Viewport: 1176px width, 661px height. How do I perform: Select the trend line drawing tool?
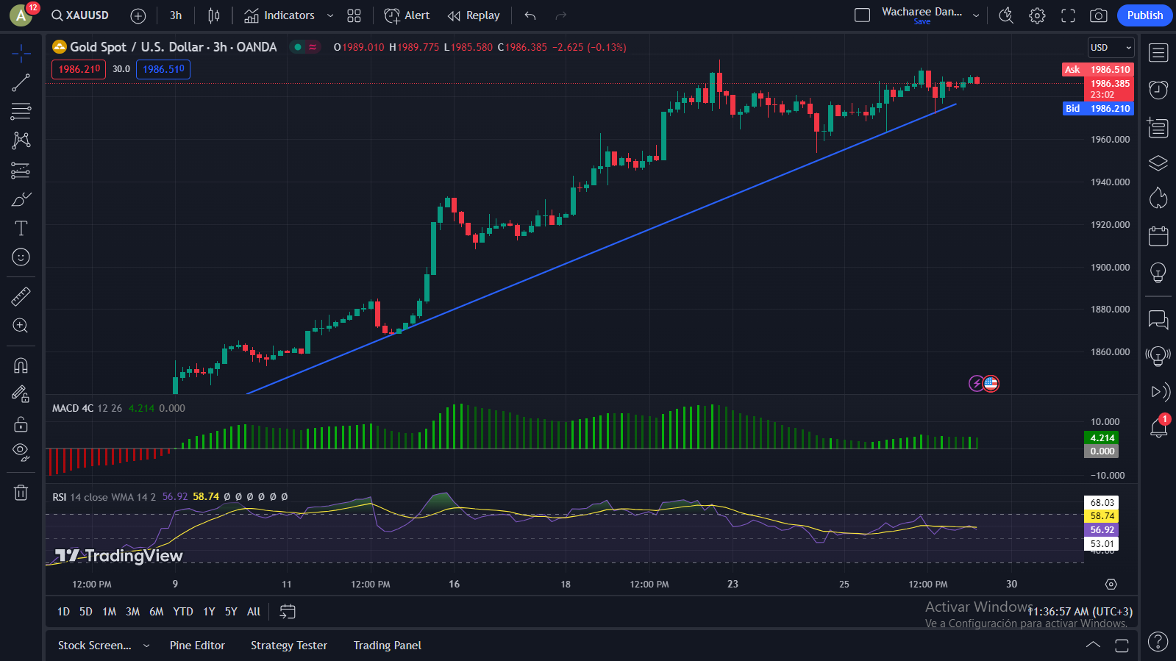coord(21,82)
